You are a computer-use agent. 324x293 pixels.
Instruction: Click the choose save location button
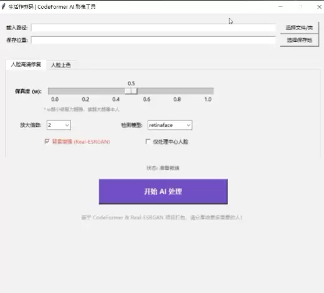pyautogui.click(x=299, y=40)
